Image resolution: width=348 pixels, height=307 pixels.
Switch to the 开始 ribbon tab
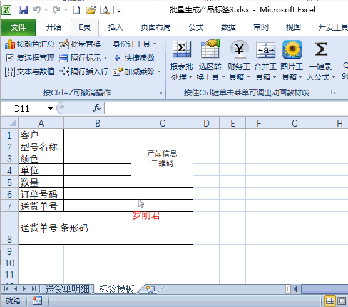(53, 27)
